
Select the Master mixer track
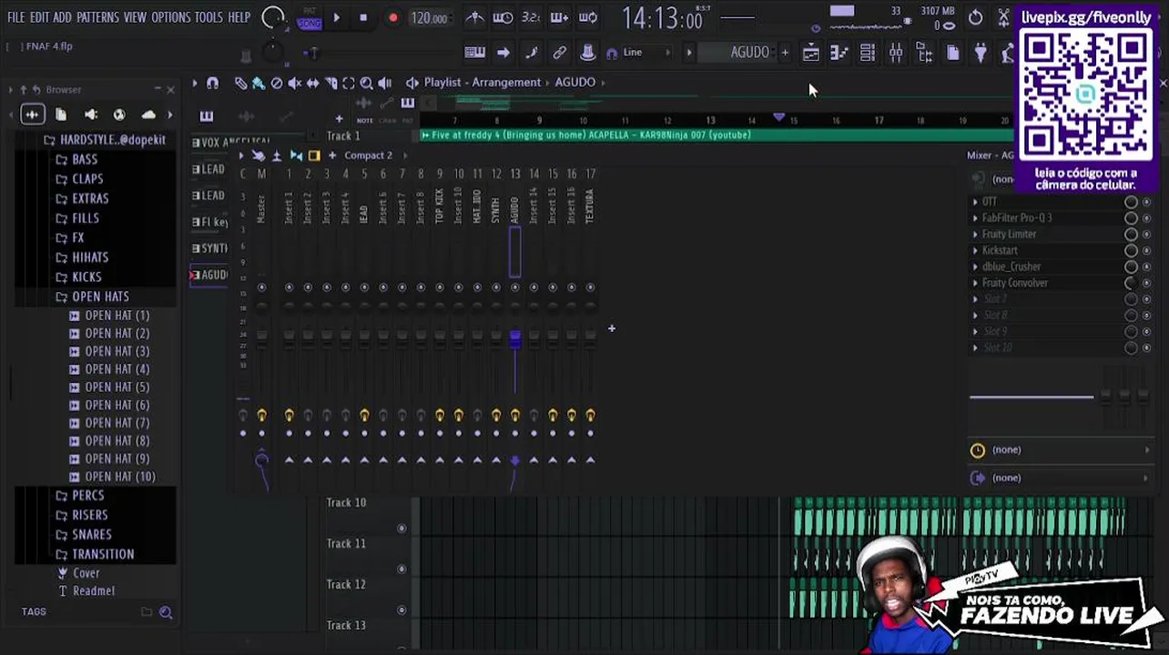[x=261, y=209]
